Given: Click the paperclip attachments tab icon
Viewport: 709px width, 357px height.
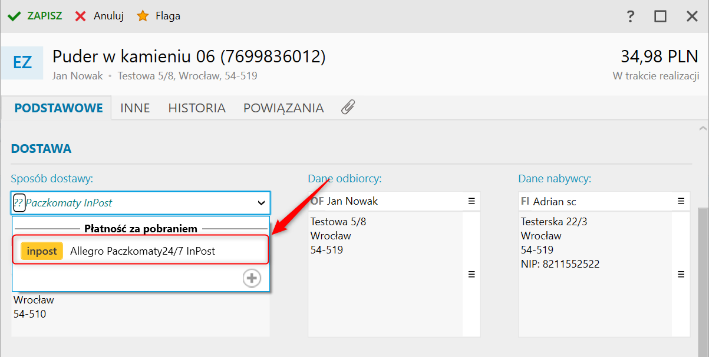Looking at the screenshot, I should click(x=348, y=108).
